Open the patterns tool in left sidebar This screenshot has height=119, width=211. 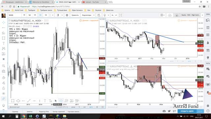pyautogui.click(x=4, y=49)
